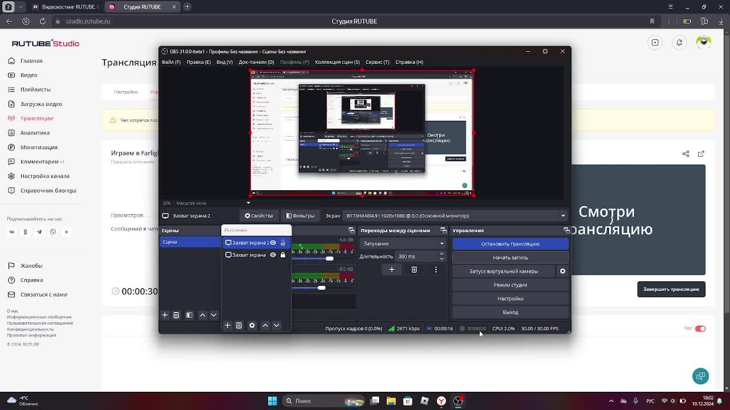This screenshot has width=730, height=410.
Task: Open the Коллекция сцен (S) menu
Action: point(338,62)
